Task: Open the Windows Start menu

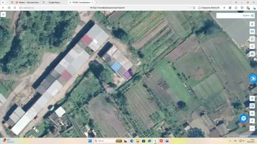Action: pos(90,141)
